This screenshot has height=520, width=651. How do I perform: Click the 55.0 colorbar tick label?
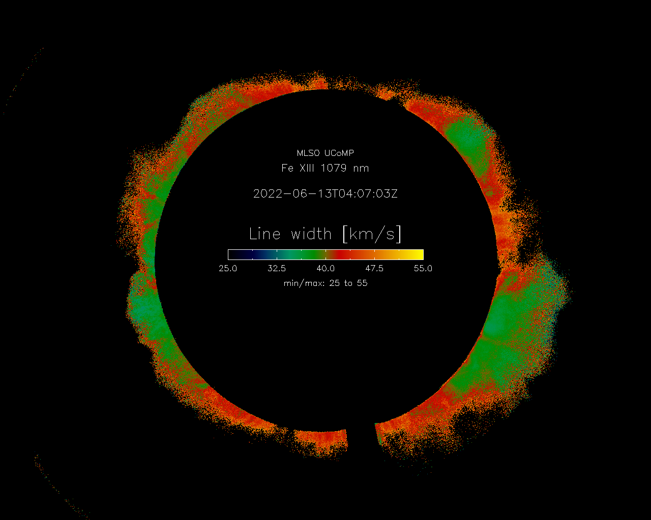click(x=423, y=269)
